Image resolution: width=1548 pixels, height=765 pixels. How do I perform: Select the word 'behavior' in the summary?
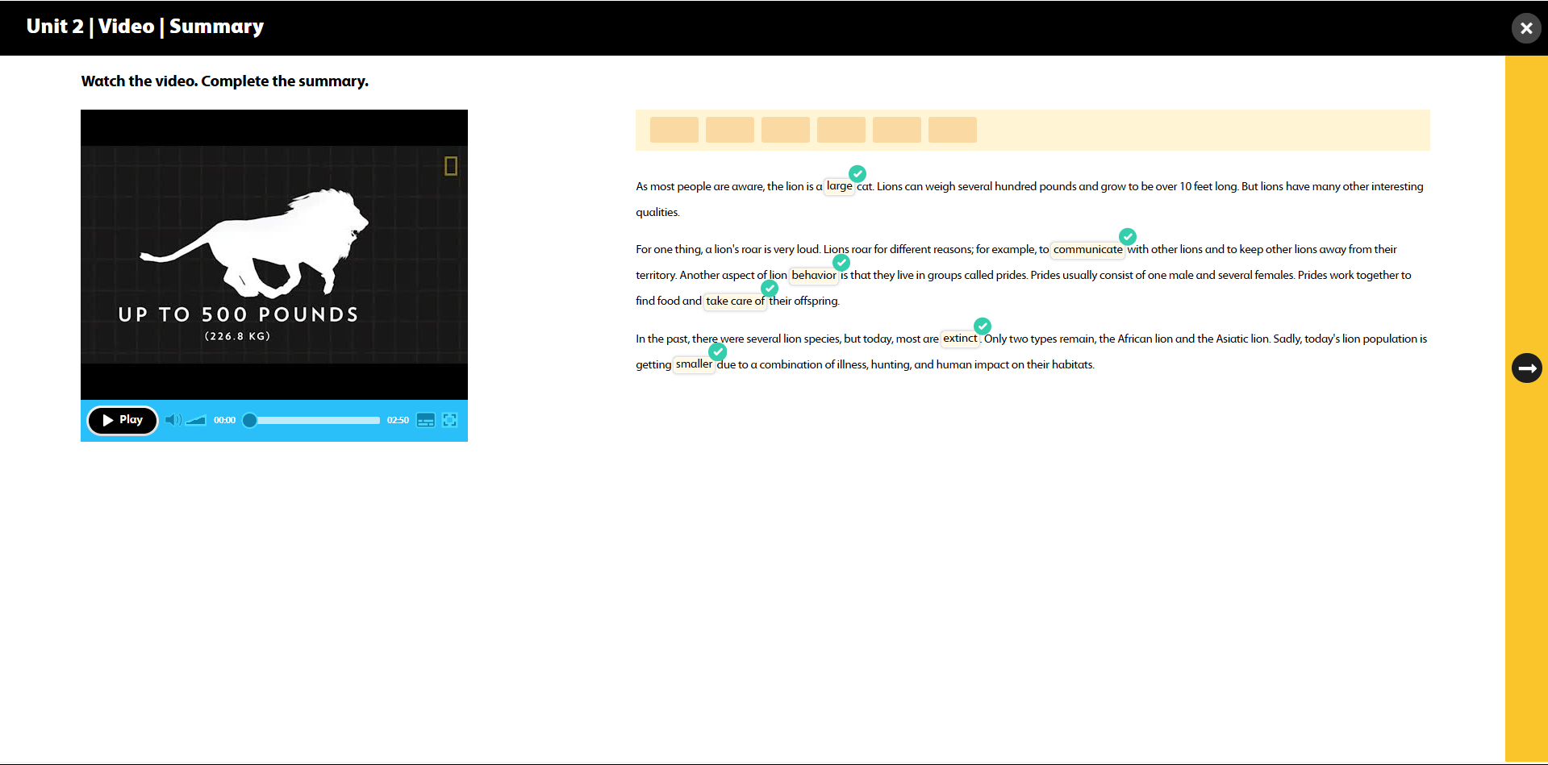[813, 275]
